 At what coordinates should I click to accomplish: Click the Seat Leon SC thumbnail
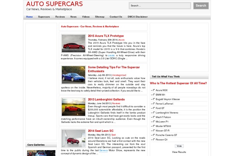74,138
